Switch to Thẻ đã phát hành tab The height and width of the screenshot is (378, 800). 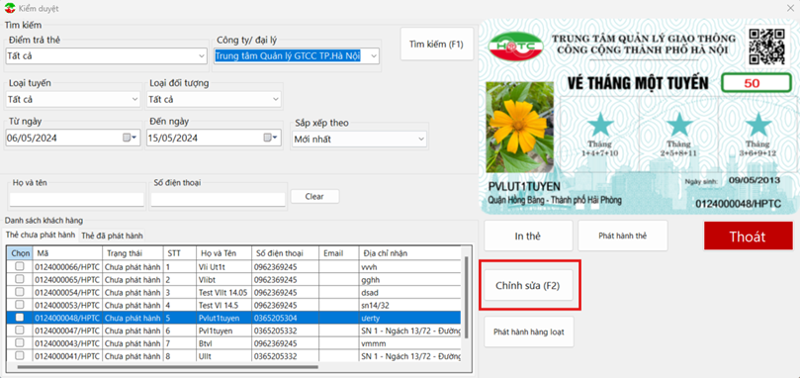coord(112,236)
